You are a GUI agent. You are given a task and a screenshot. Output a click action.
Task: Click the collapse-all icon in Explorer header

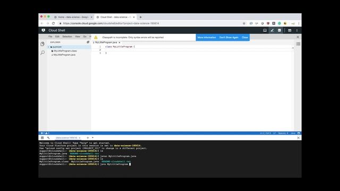pos(88,42)
